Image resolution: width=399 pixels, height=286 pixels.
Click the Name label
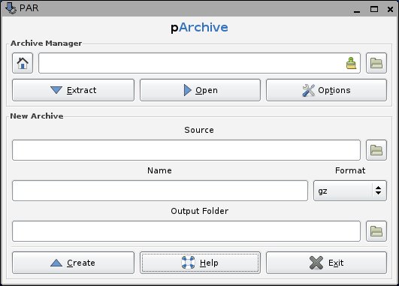click(x=159, y=170)
